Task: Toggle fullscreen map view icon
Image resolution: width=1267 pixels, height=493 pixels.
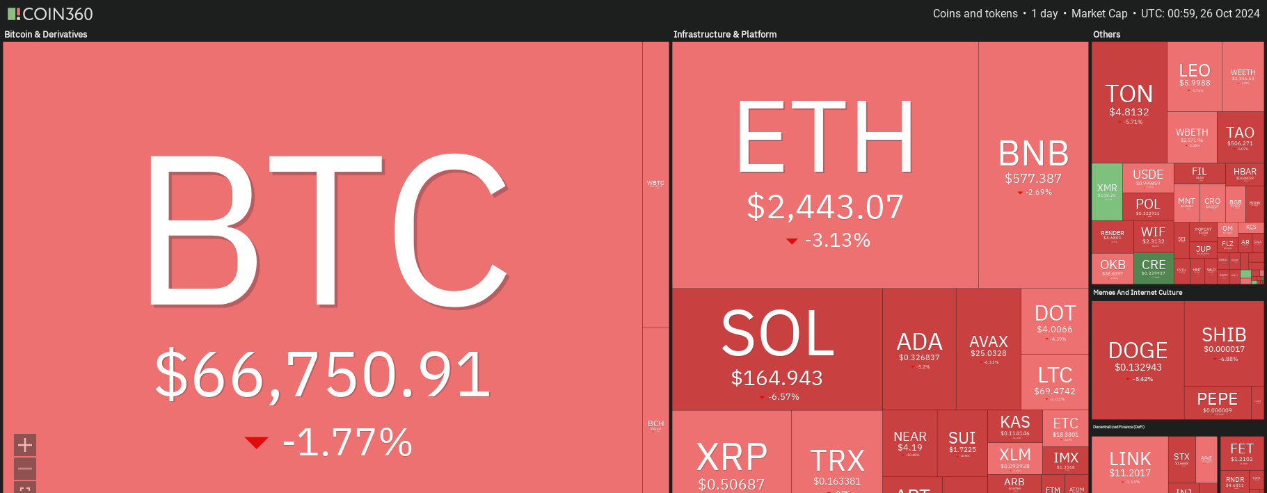Action: [25, 488]
